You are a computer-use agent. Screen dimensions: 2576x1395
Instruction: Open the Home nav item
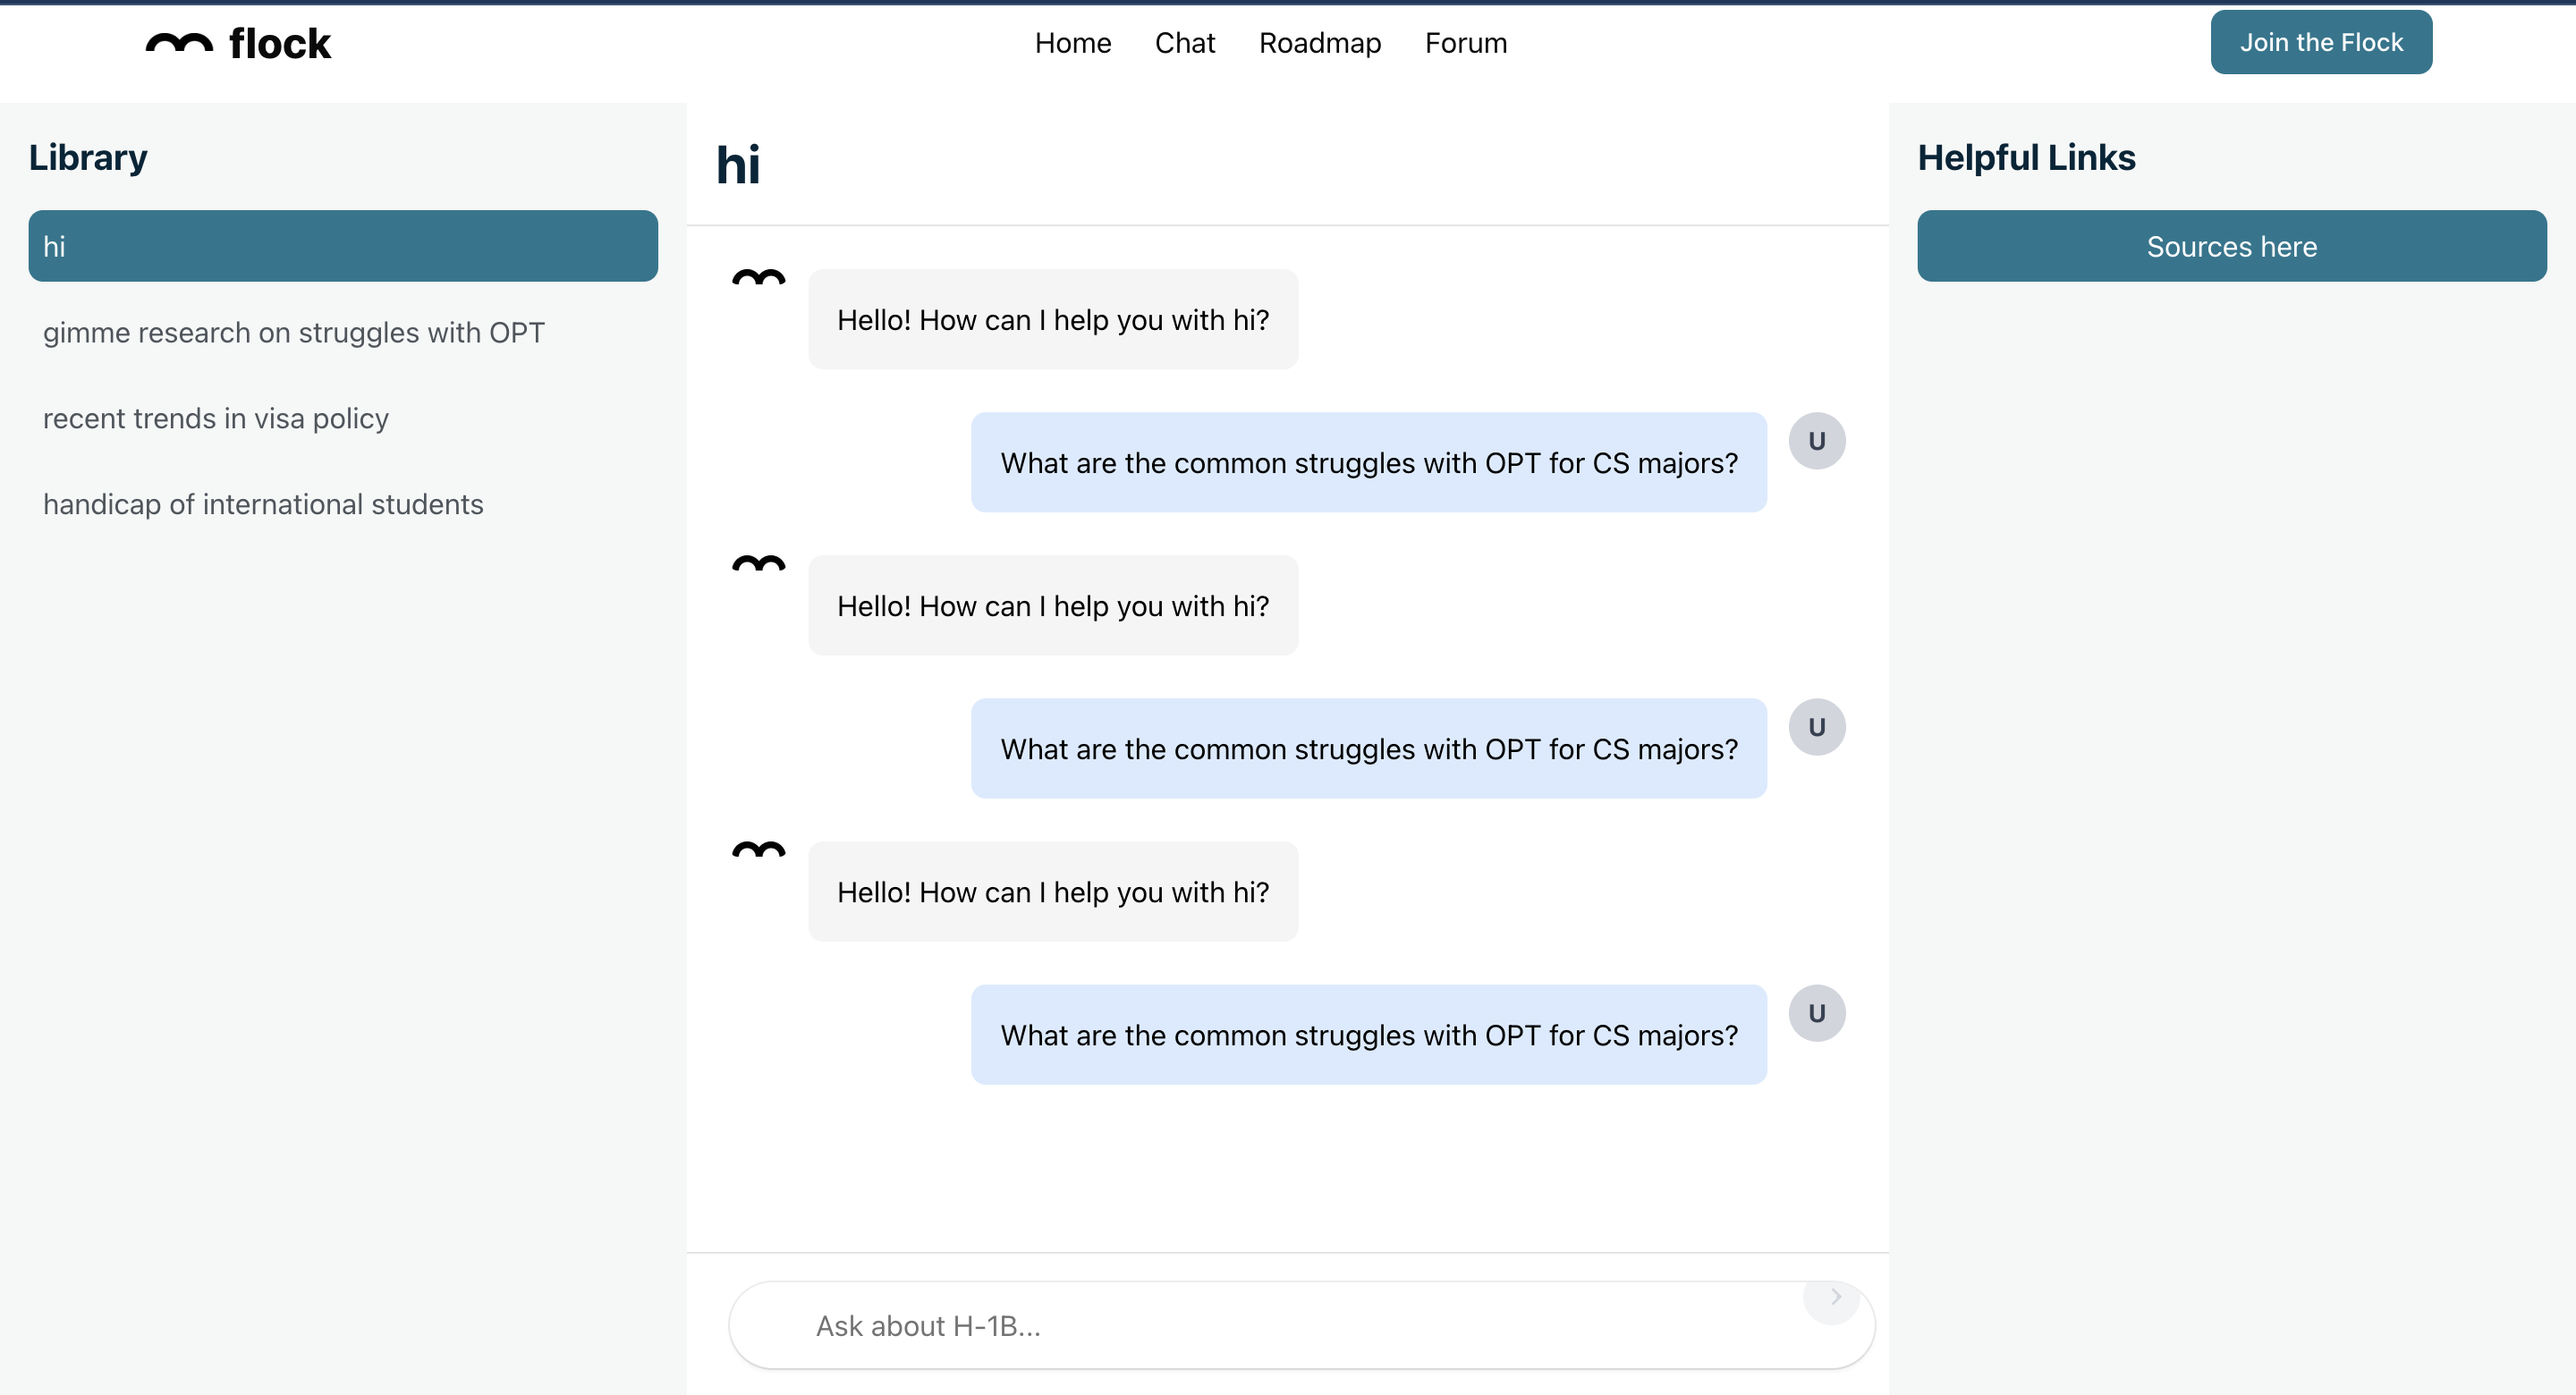point(1072,43)
